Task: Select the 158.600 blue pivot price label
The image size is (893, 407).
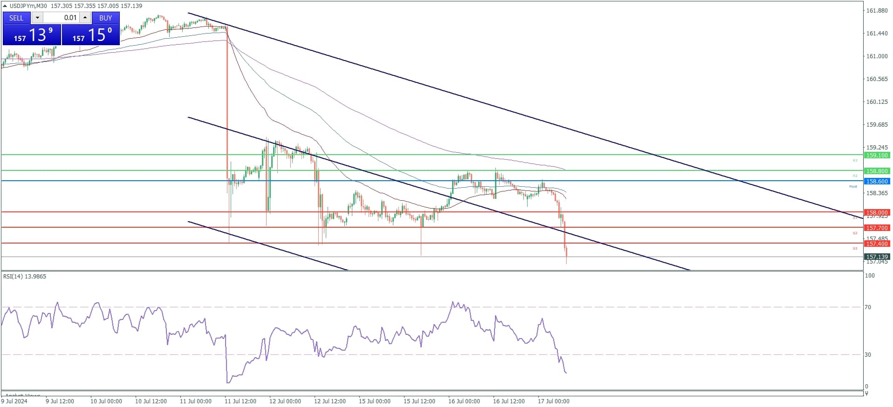Action: (877, 181)
